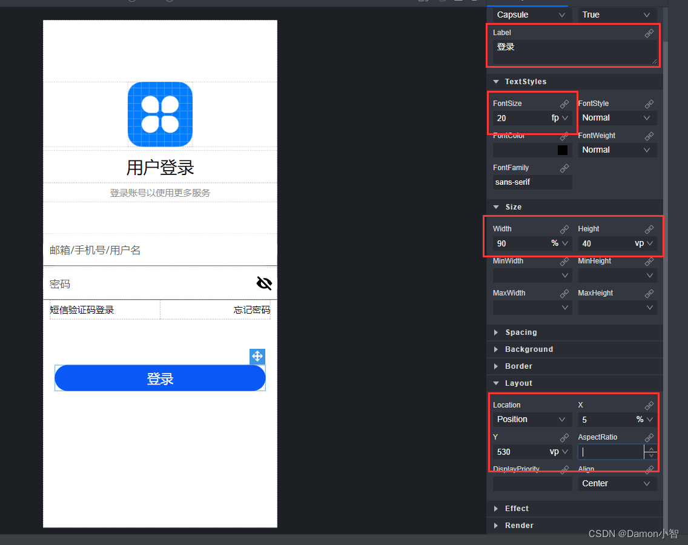Image resolution: width=688 pixels, height=545 pixels.
Task: Click the Height value field 40
Action: [606, 243]
